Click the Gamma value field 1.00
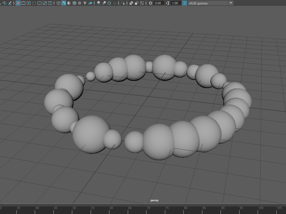 tap(176, 3)
